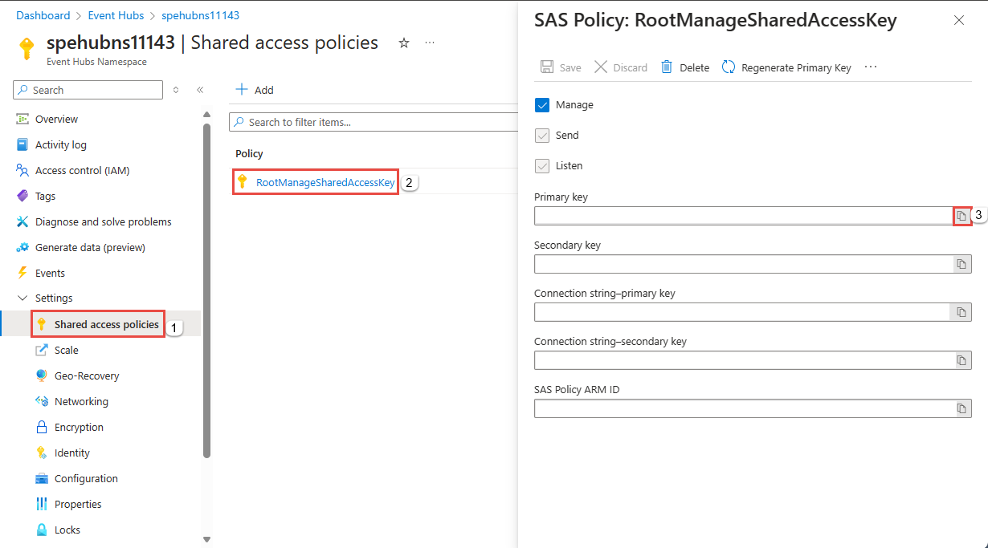The height and width of the screenshot is (548, 988).
Task: Discard changes to the policy
Action: click(621, 67)
